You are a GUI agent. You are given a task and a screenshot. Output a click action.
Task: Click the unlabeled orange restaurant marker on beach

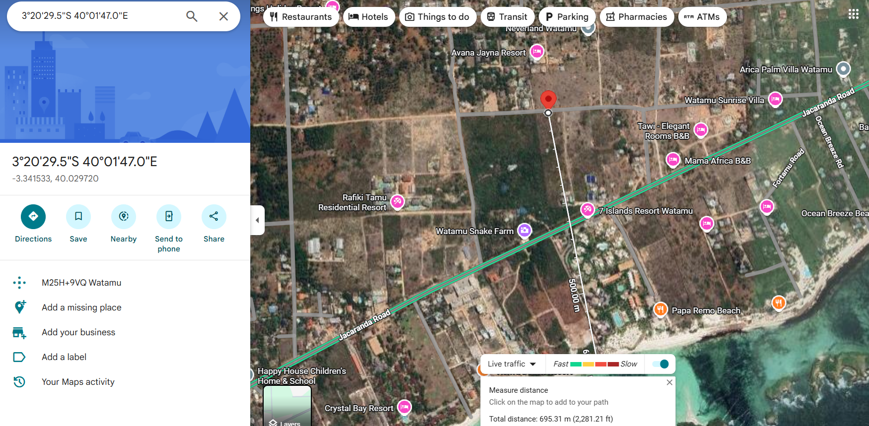(779, 303)
